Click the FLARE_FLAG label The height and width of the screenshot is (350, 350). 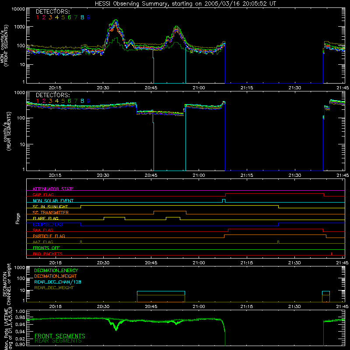click(45, 218)
